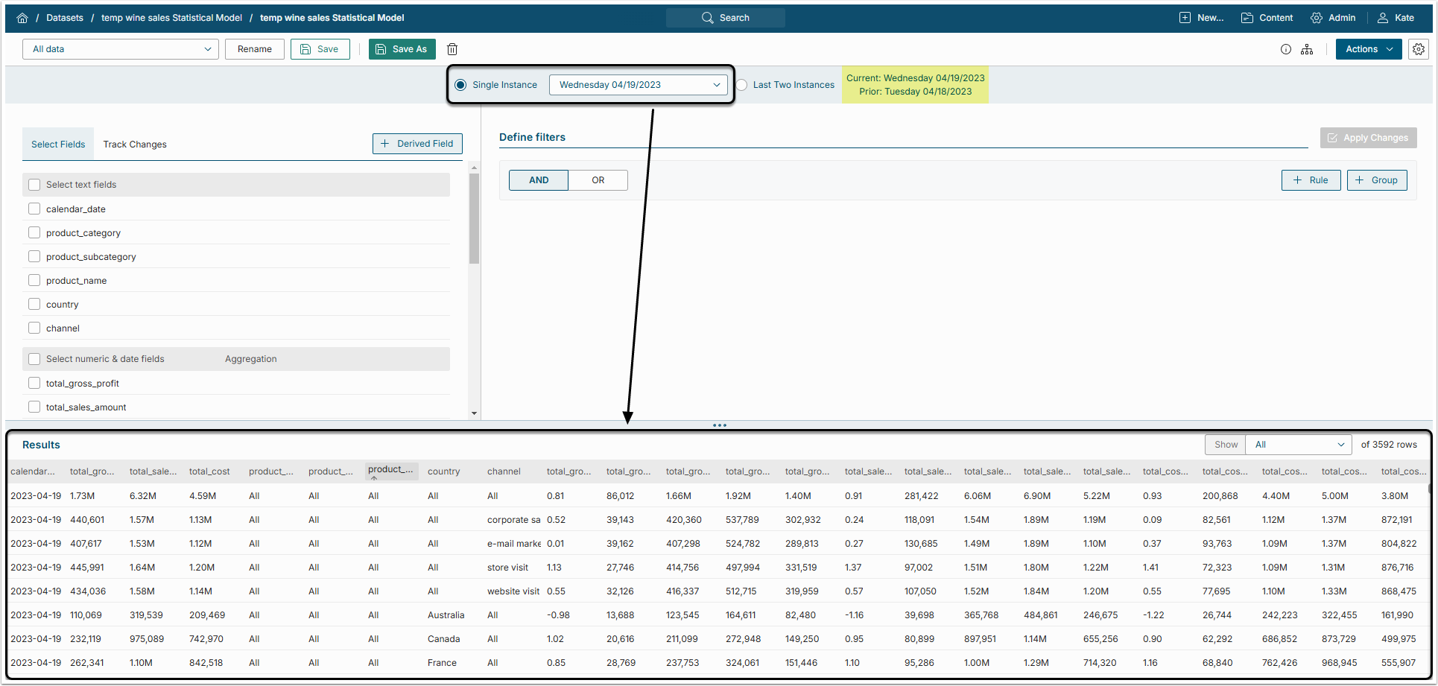The image size is (1438, 686).
Task: Add a new filter Rule
Action: click(1311, 180)
